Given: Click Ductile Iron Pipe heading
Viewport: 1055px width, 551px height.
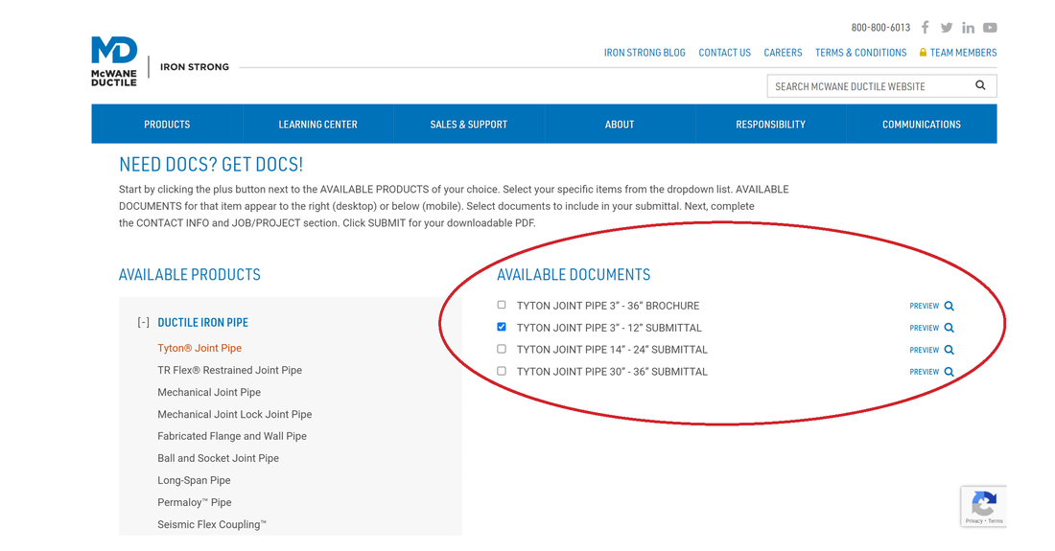Looking at the screenshot, I should 202,323.
